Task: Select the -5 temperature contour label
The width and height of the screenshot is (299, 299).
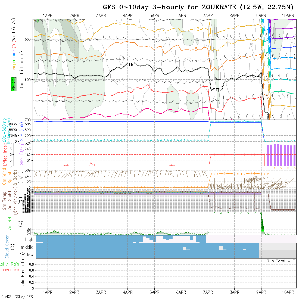Action: pyautogui.click(x=195, y=49)
